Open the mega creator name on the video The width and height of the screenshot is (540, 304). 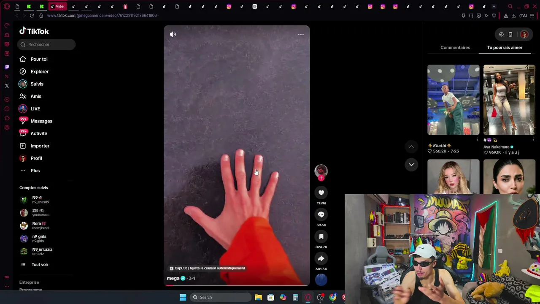[173, 278]
